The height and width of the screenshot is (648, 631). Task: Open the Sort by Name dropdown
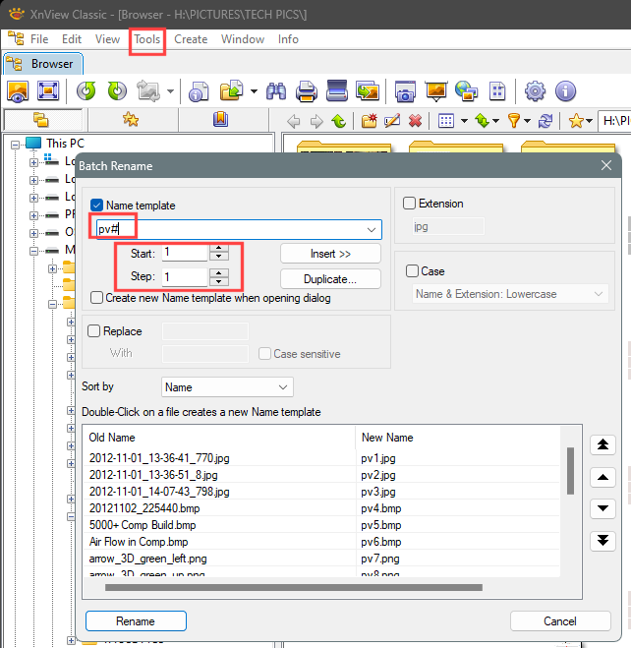227,387
